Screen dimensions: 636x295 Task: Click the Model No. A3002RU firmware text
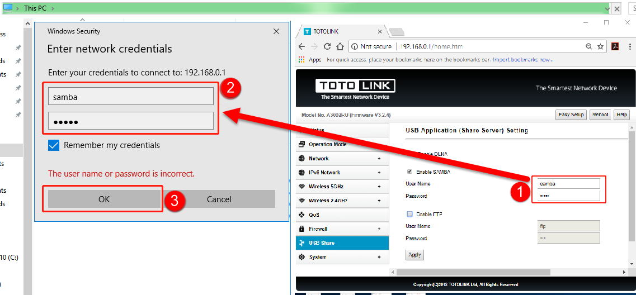[x=346, y=115]
